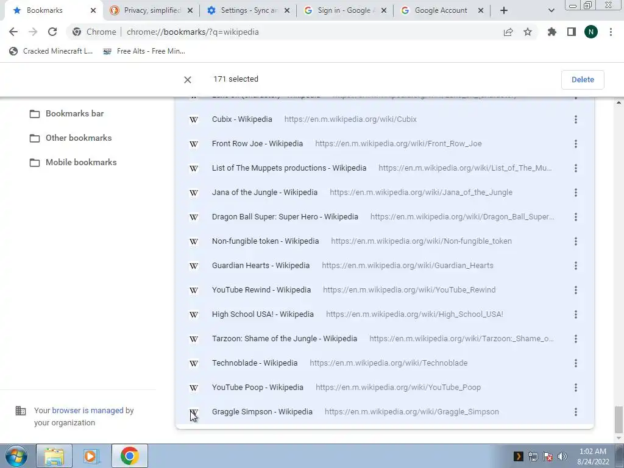
Task: Open the volume speaker tray icon
Action: point(562,456)
